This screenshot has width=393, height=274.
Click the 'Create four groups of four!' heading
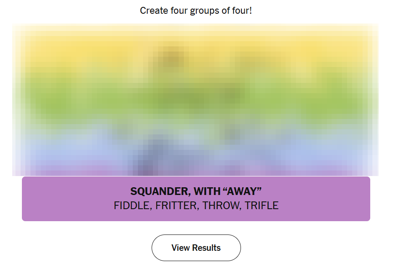pyautogui.click(x=196, y=10)
